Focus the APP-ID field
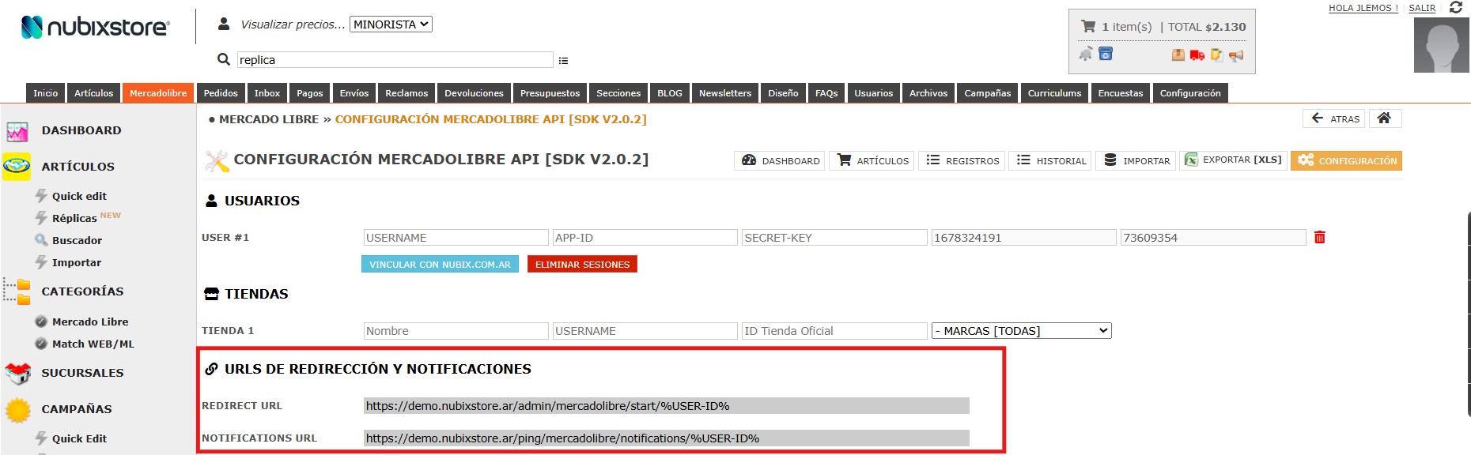Image resolution: width=1471 pixels, height=455 pixels. click(x=645, y=238)
